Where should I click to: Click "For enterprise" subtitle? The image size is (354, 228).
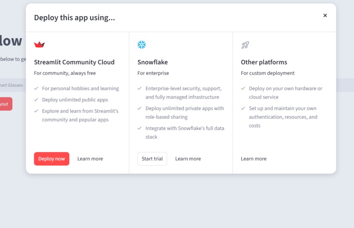point(153,73)
